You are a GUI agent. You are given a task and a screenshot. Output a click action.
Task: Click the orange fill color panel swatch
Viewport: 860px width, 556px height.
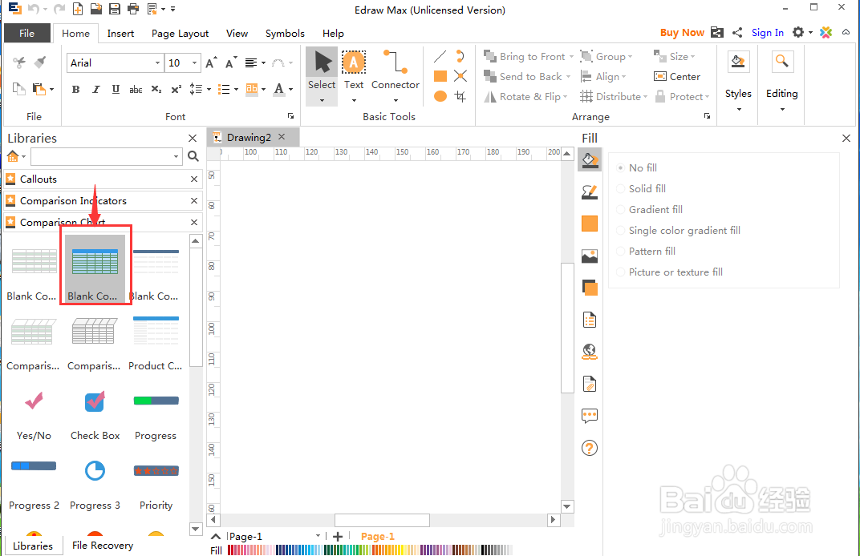point(590,224)
